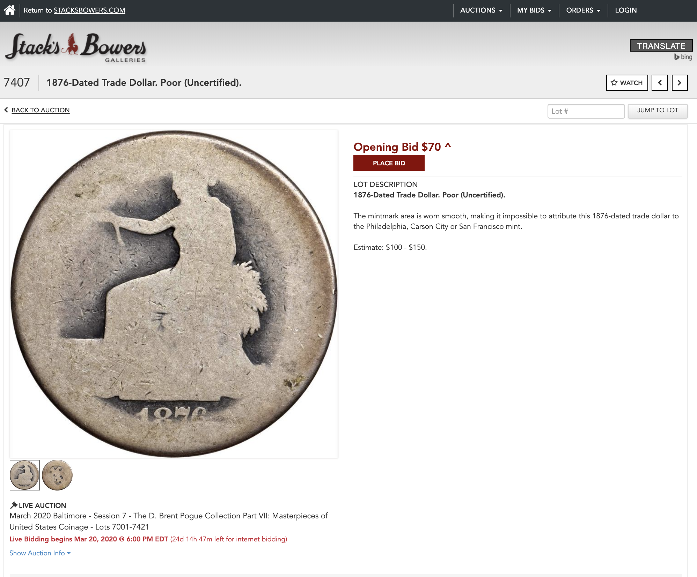
Task: Go to next lot arrow button
Action: (x=680, y=83)
